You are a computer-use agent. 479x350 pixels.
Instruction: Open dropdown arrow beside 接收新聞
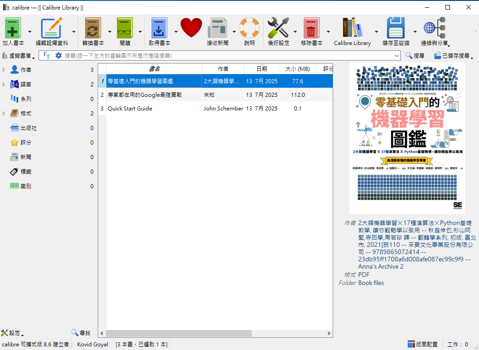tap(234, 31)
